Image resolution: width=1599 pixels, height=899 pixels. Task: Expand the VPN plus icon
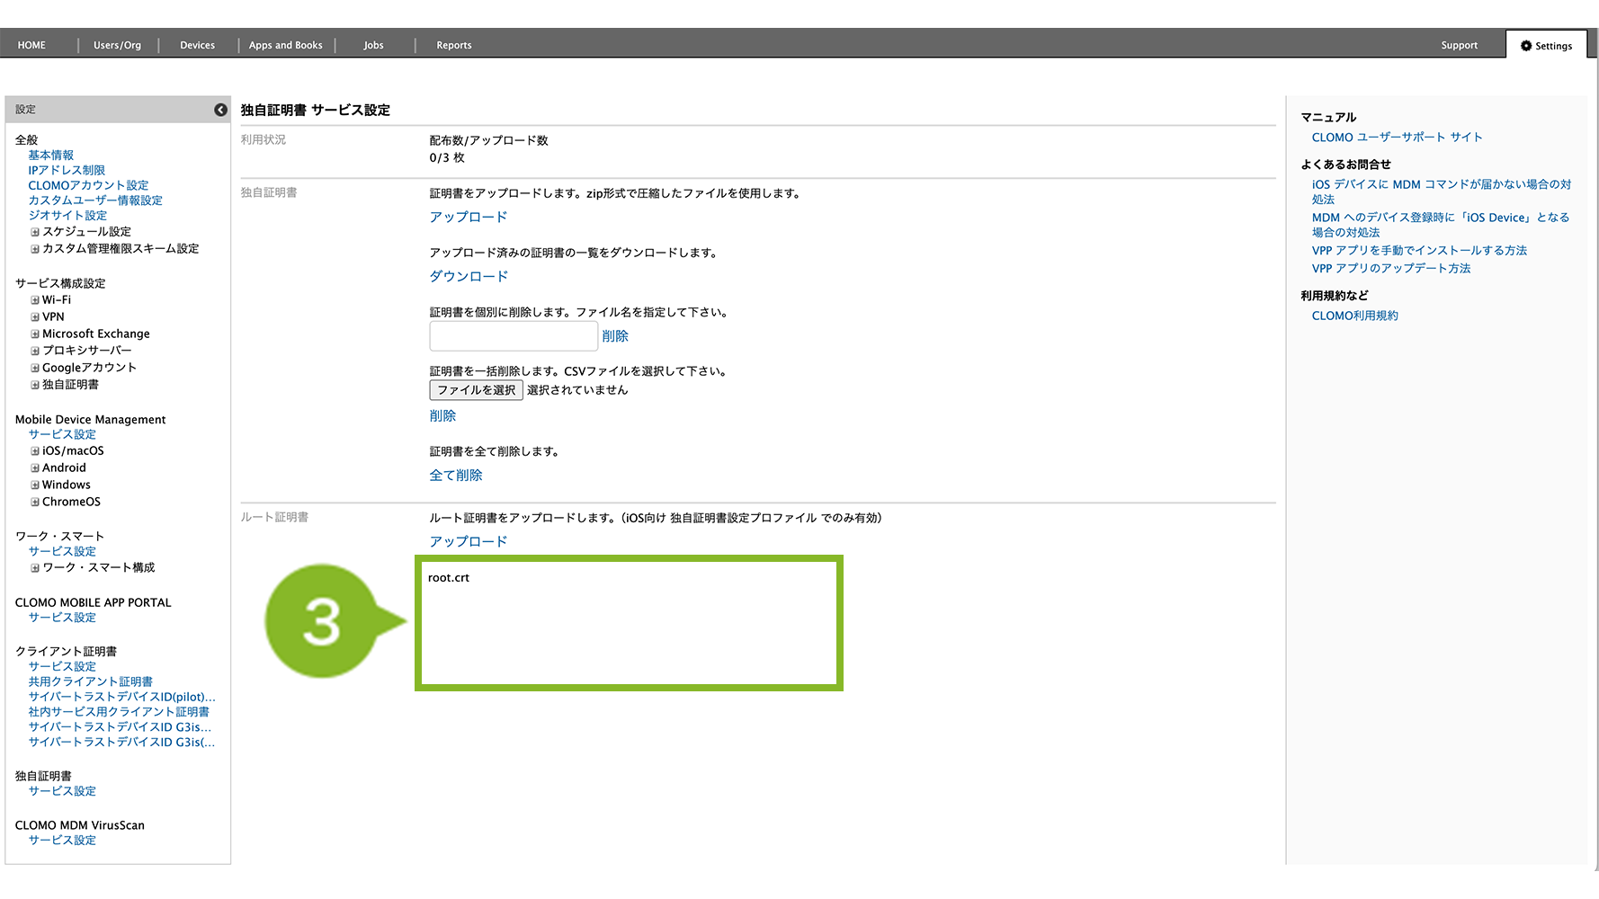click(x=35, y=317)
